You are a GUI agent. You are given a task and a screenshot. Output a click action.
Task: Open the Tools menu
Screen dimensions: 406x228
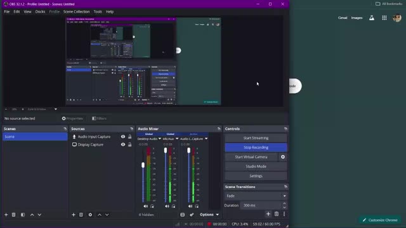click(98, 11)
